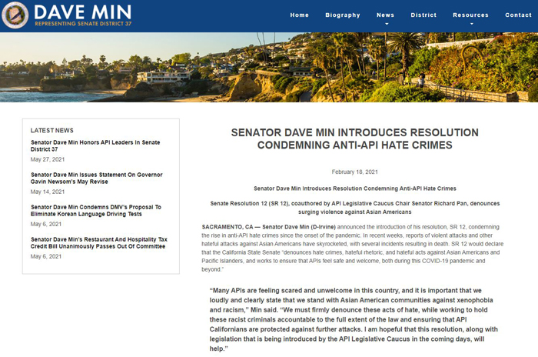Click the 'Many APIs are feeling scared' quote

click(354, 319)
